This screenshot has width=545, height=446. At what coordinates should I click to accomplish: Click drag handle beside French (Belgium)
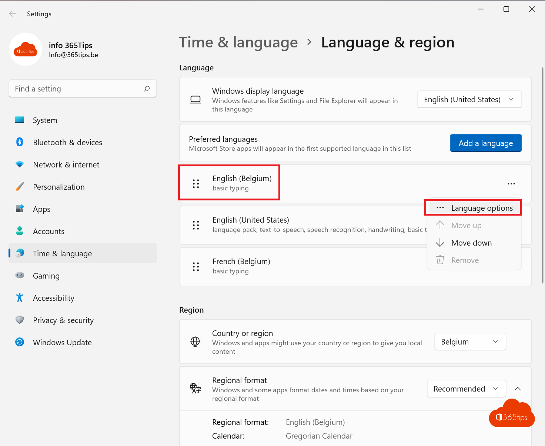[196, 267]
